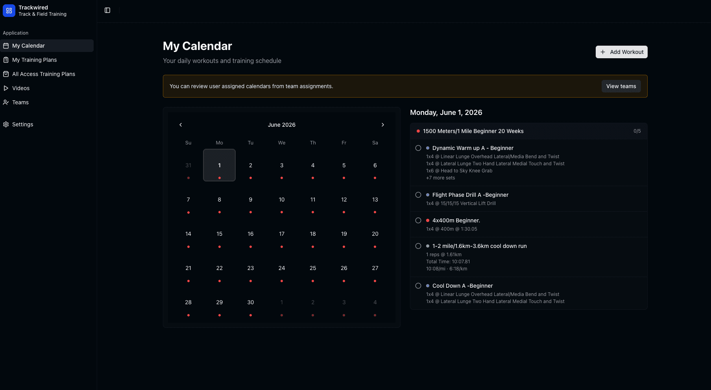
Task: Open the June 2026 month header
Action: point(281,125)
